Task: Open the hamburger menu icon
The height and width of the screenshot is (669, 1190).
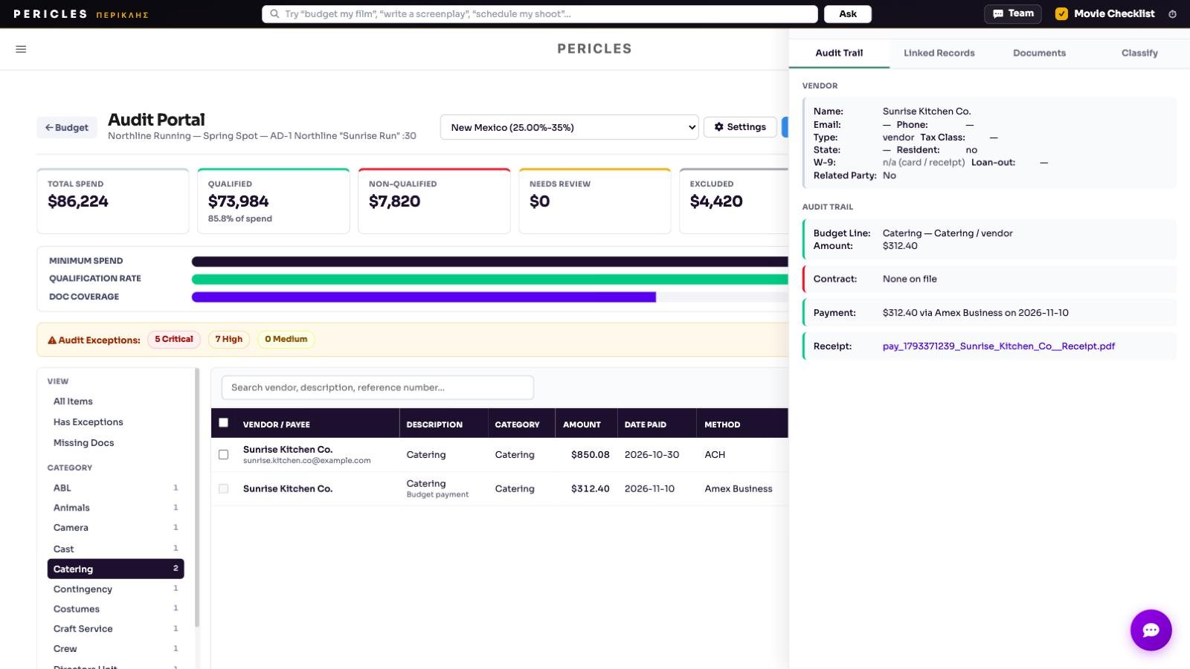Action: pos(21,49)
